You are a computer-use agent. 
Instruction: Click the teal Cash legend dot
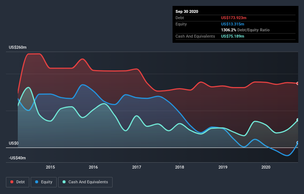64,182
